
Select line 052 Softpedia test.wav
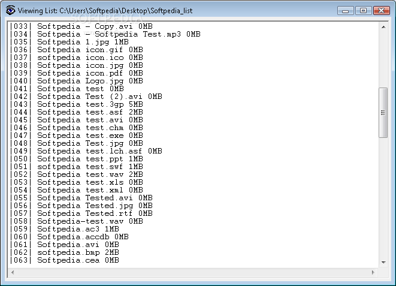pyautogui.click(x=77, y=174)
